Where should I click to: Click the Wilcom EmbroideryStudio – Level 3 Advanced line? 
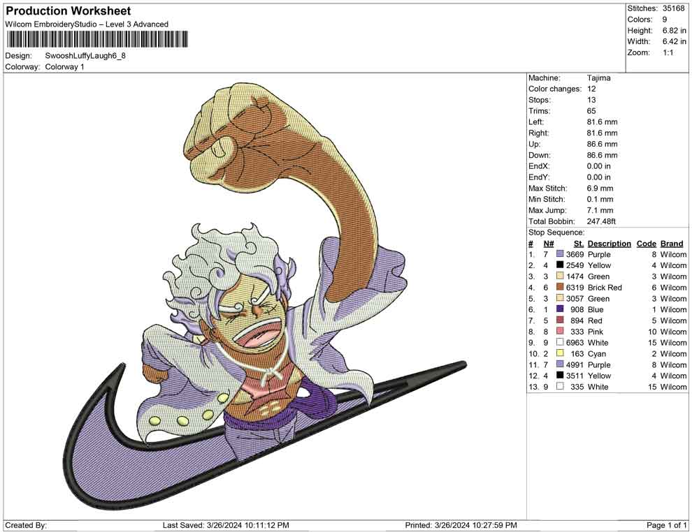(x=87, y=24)
